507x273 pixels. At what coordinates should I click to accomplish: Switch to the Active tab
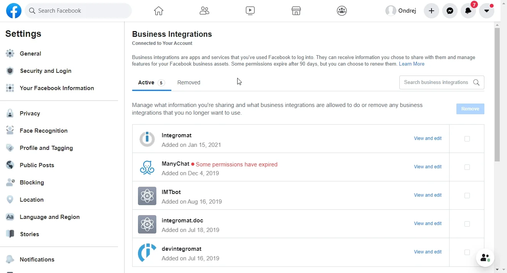151,82
